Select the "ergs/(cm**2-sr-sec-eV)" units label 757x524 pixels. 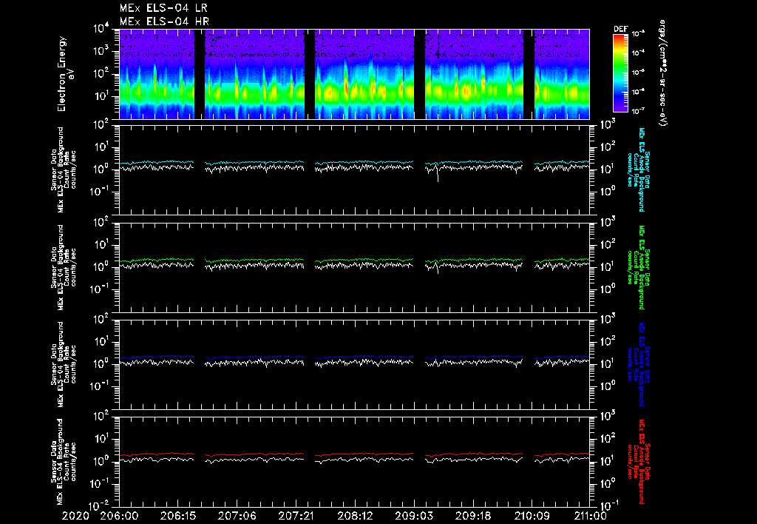663,73
